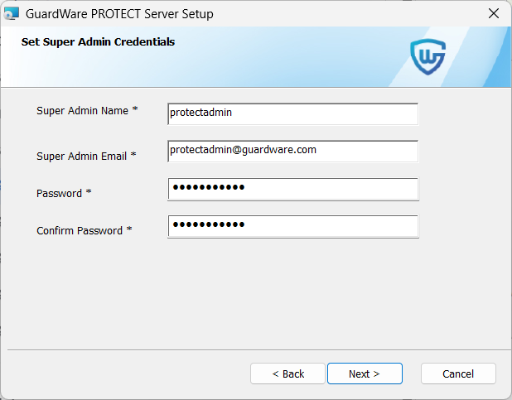Click the "Confirm Password" label
512x400 pixels.
(x=79, y=231)
